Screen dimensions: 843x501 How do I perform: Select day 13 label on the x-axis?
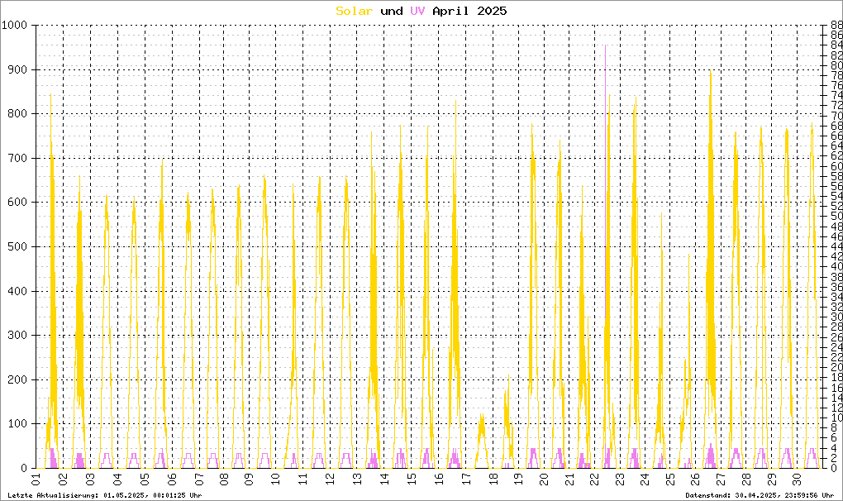(x=357, y=479)
